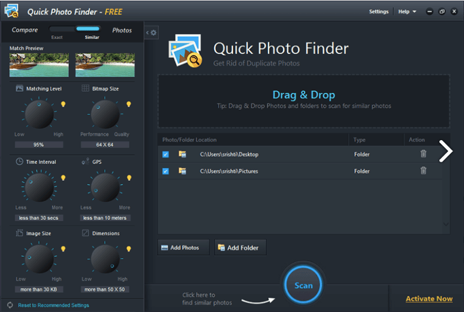The image size is (464, 312).
Task: Click the Activate Now link
Action: (x=429, y=299)
